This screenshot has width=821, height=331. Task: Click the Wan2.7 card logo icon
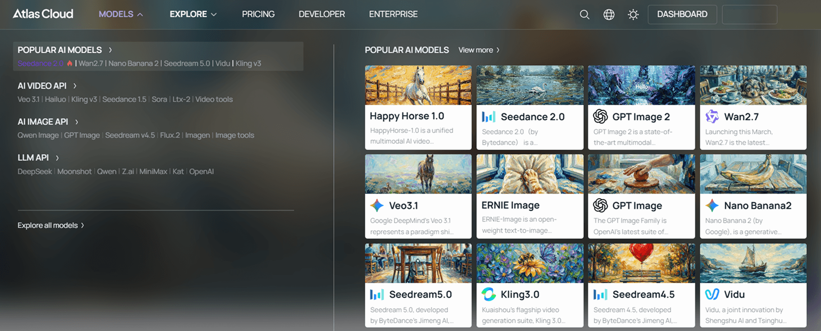coord(712,117)
